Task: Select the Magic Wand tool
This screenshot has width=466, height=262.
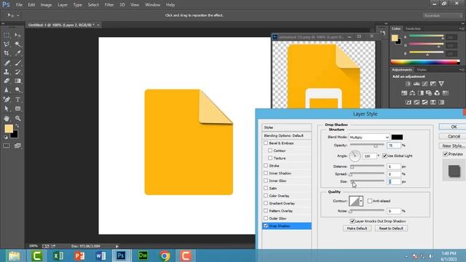Action: coord(17,44)
